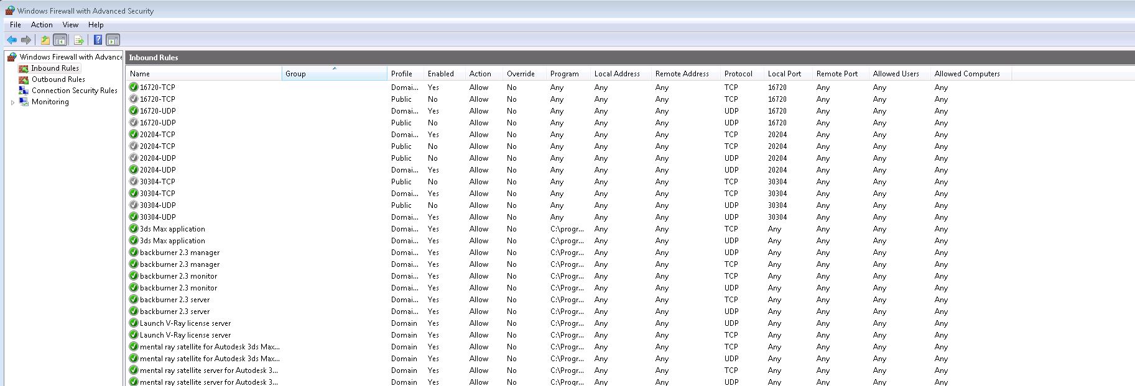Click the Export List toolbar icon
Viewport: 1135px width, 386px height.
pos(79,40)
